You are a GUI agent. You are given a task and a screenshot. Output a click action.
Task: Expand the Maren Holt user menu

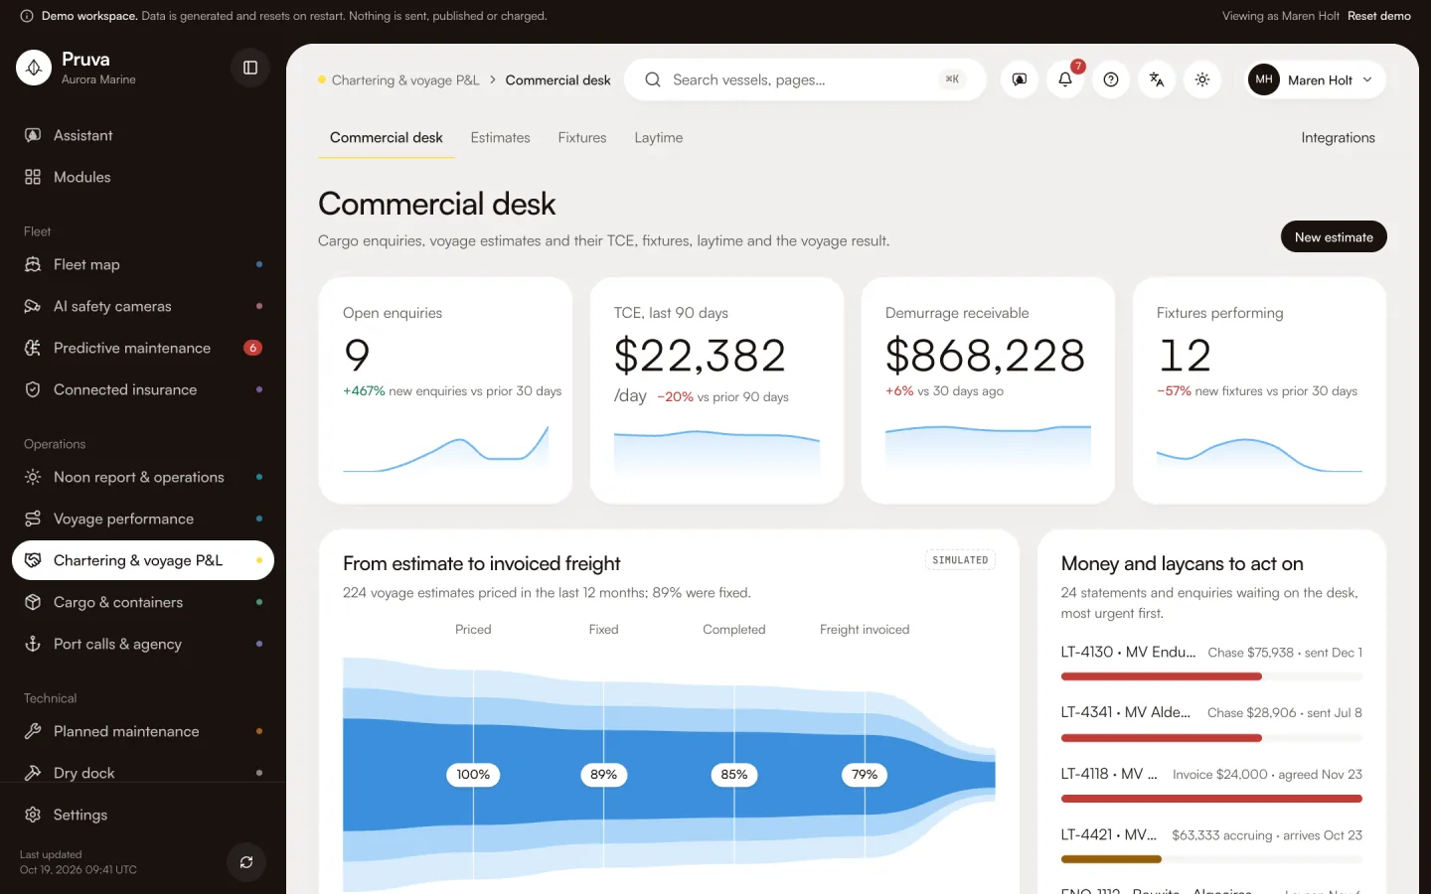tap(1316, 79)
